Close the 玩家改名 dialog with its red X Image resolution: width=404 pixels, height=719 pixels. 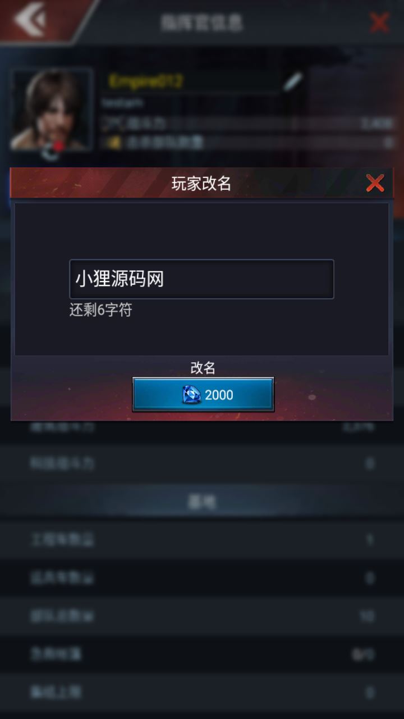pyautogui.click(x=375, y=183)
